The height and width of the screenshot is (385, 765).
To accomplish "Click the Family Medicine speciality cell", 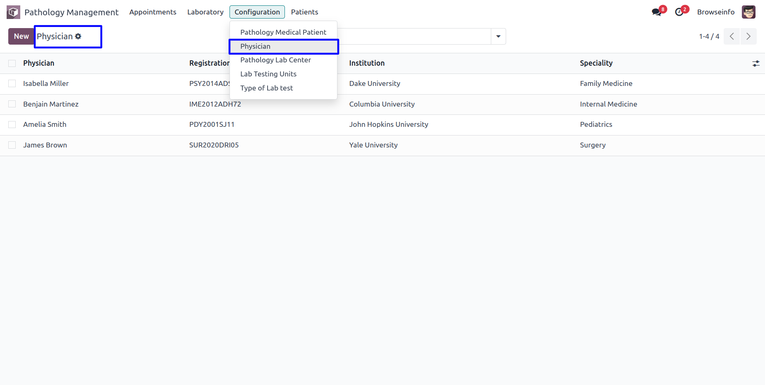I will coord(606,83).
